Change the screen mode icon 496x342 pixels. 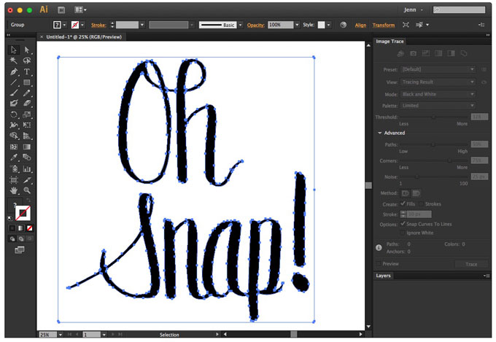[x=19, y=250]
